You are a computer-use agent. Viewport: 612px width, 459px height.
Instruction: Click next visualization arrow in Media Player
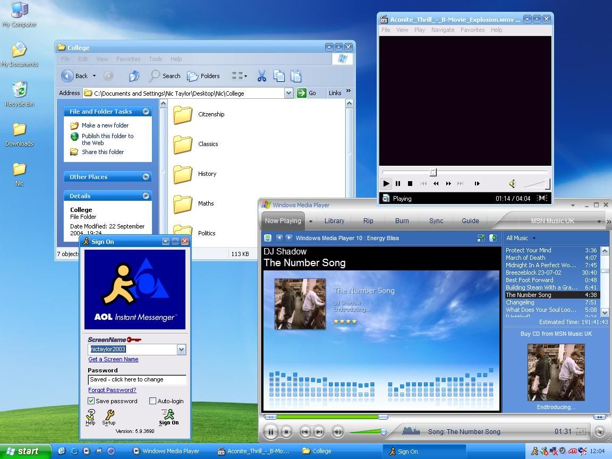pos(288,237)
